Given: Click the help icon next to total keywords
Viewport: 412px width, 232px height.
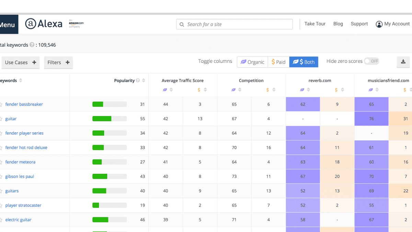Looking at the screenshot, I should [x=32, y=45].
